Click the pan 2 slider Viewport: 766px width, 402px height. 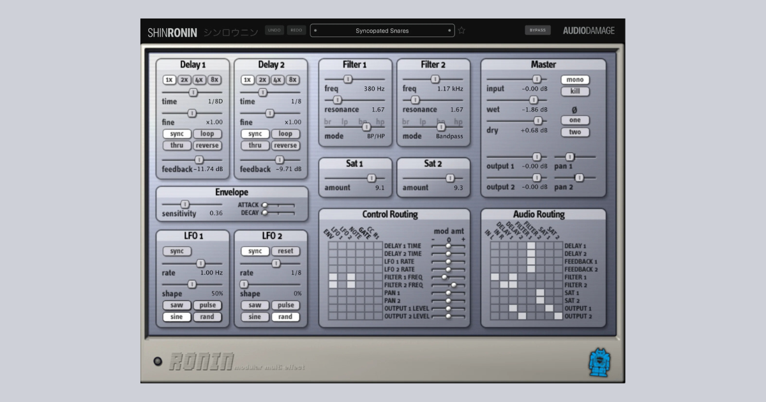(574, 178)
